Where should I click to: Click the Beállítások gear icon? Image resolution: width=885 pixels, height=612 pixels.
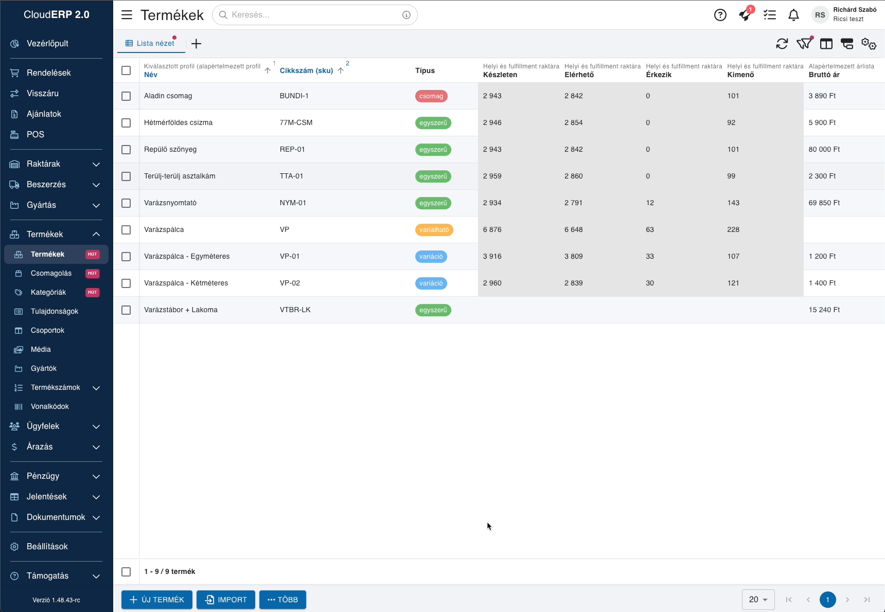(x=14, y=547)
